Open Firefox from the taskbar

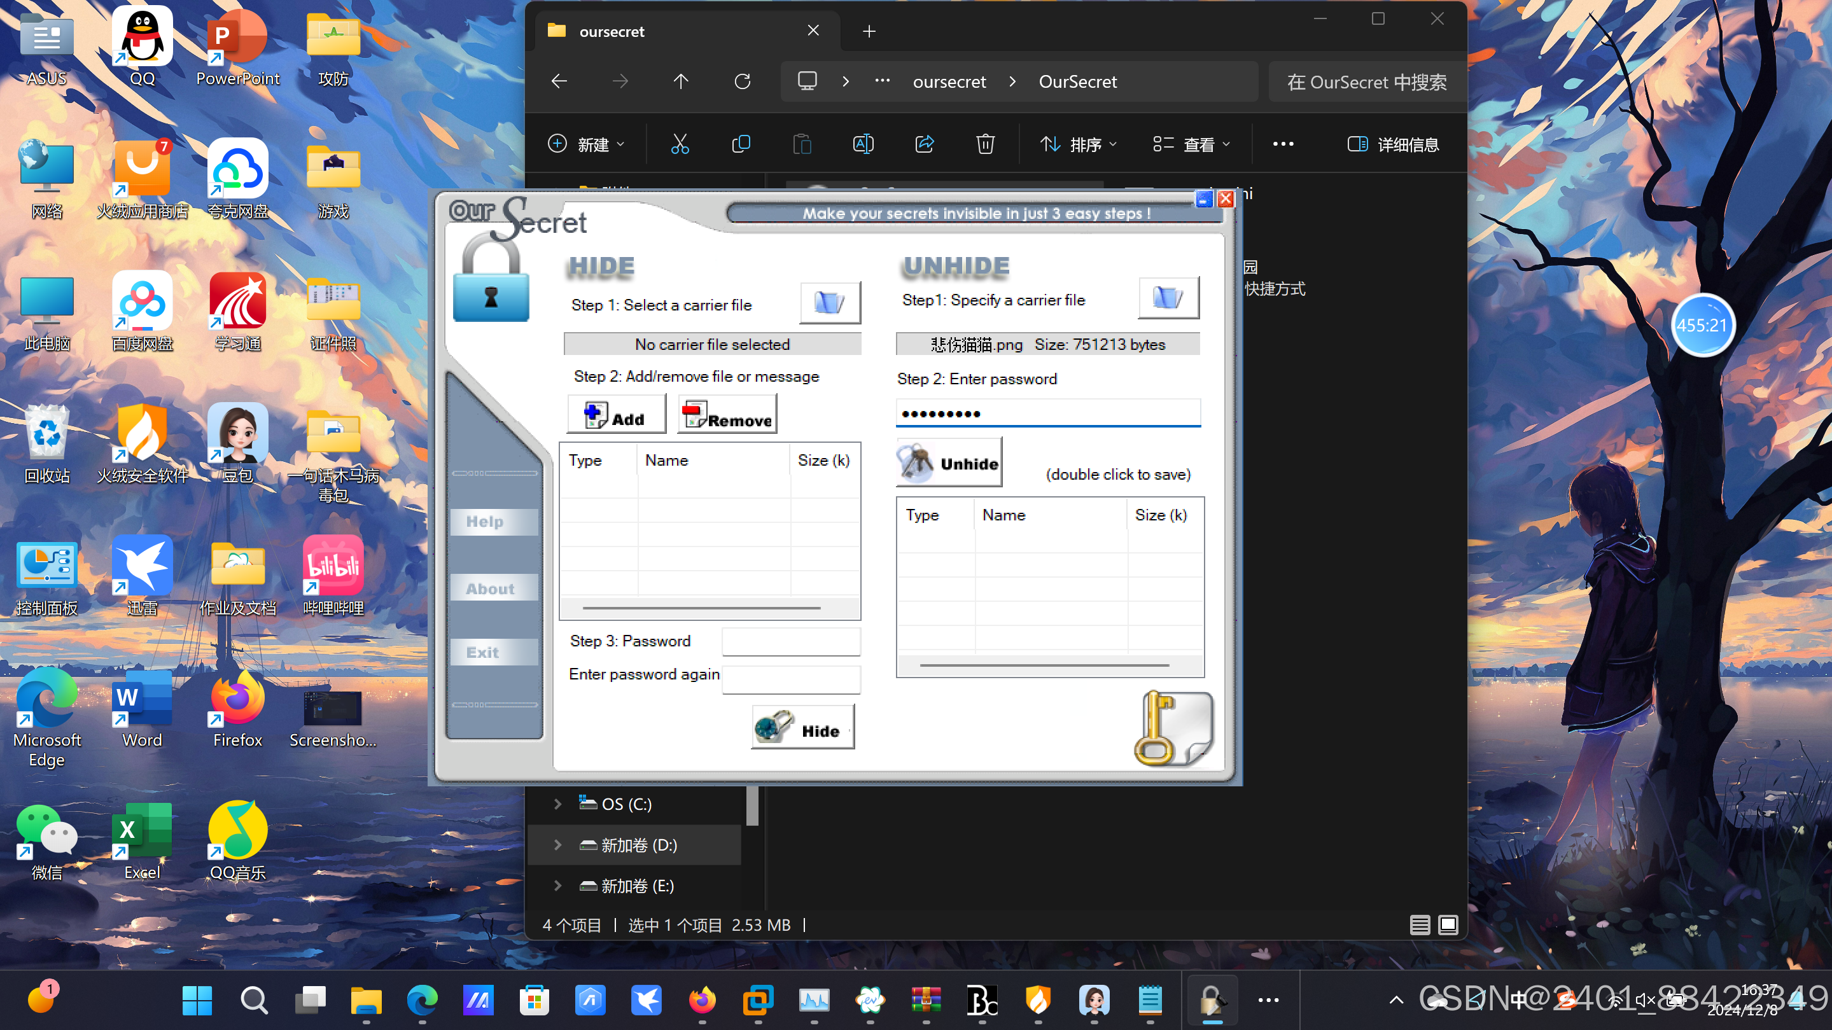point(702,1001)
